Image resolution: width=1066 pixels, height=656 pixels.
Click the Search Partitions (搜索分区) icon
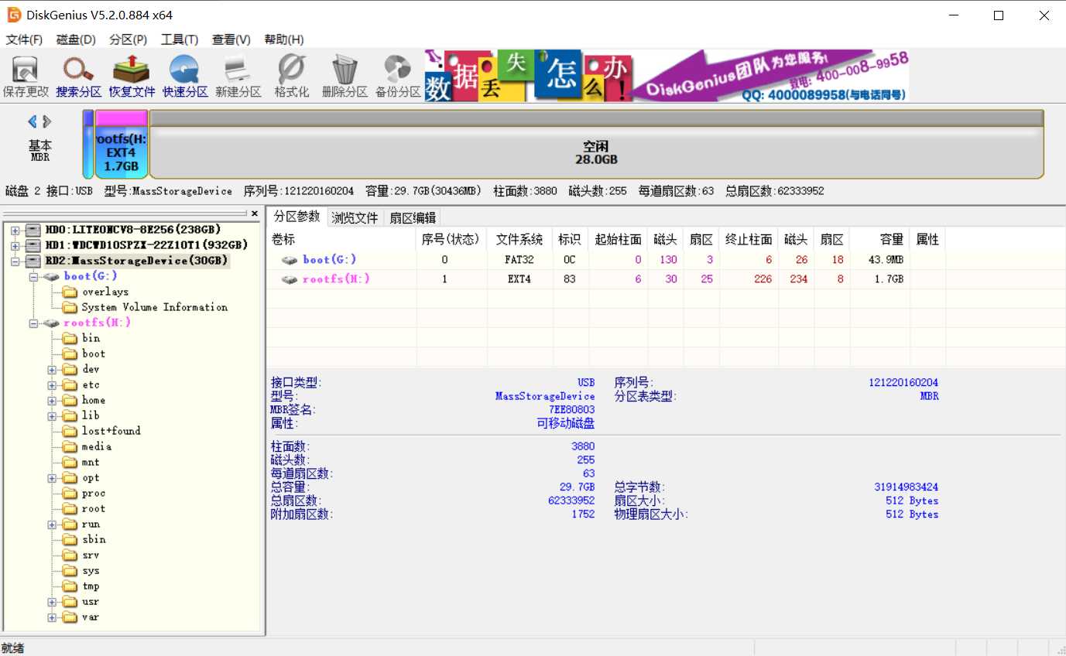point(78,77)
